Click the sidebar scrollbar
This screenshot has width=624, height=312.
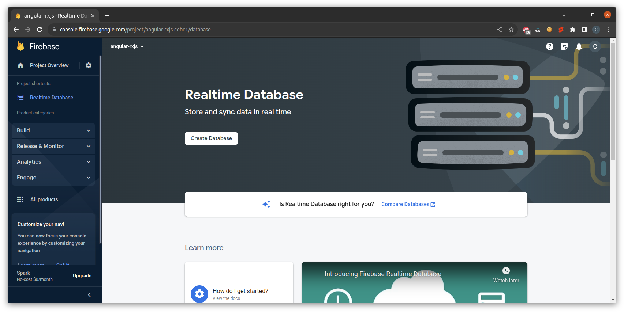click(100, 150)
